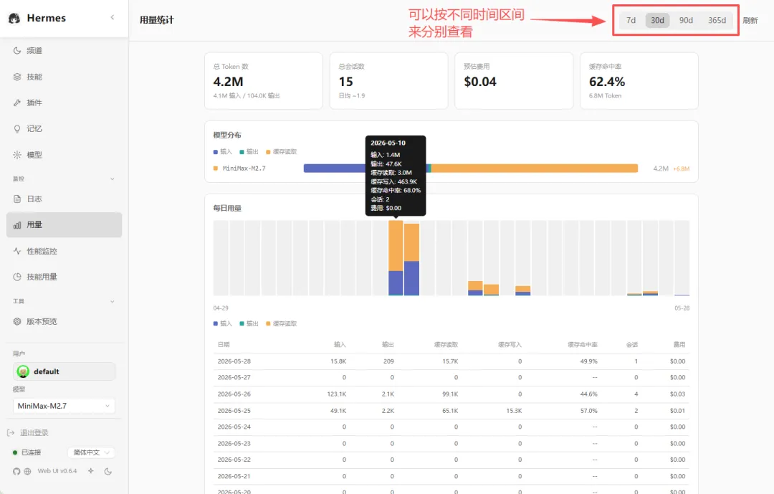Open the 插件 plugins page
This screenshot has width=774, height=494.
coord(64,103)
